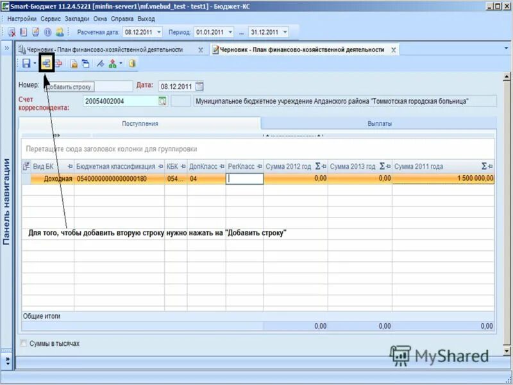Click the ДопКласс cell with value 04

pos(206,179)
